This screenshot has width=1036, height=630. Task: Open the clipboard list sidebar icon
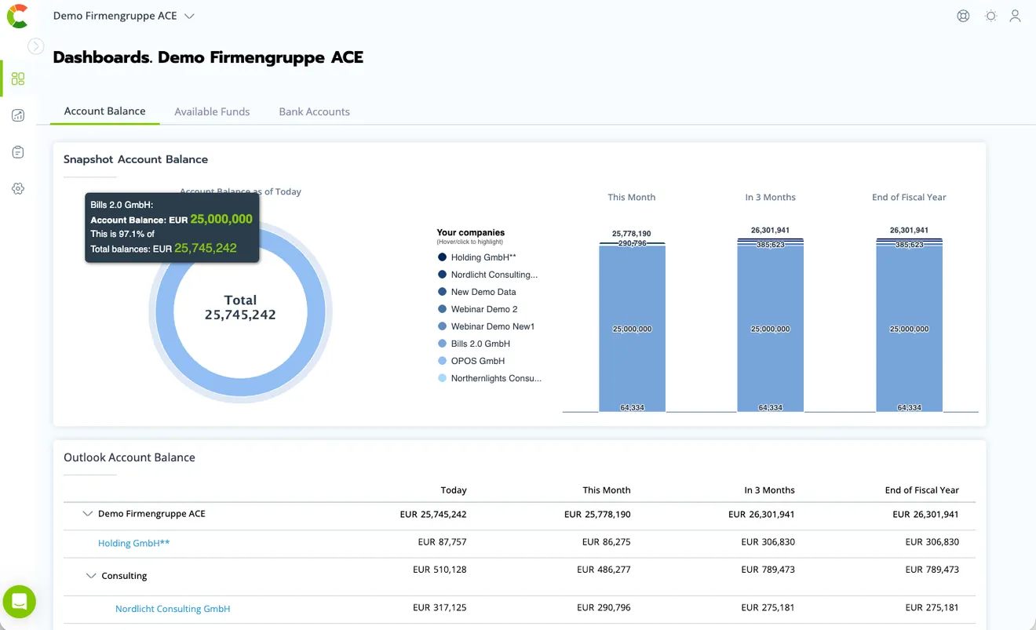click(x=18, y=152)
